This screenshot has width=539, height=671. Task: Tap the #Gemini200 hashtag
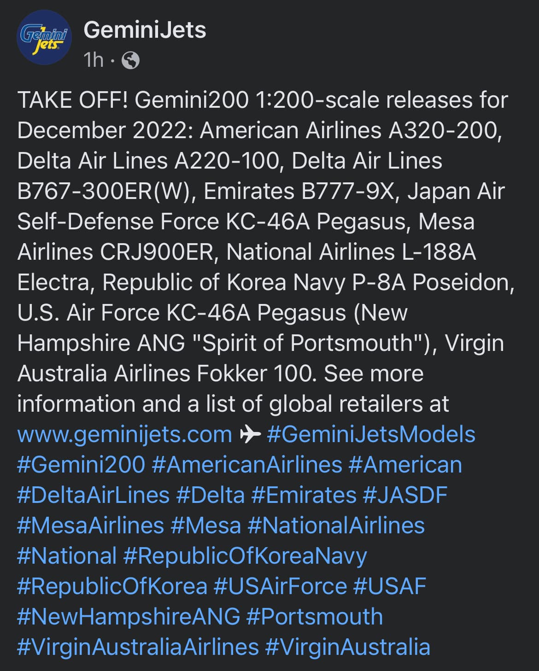(81, 465)
